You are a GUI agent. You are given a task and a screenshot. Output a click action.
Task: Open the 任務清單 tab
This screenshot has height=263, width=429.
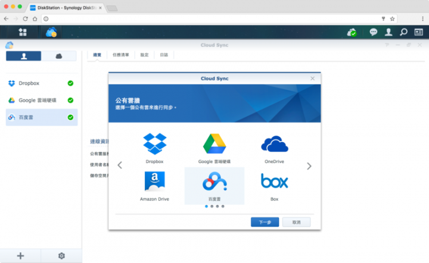pos(120,55)
